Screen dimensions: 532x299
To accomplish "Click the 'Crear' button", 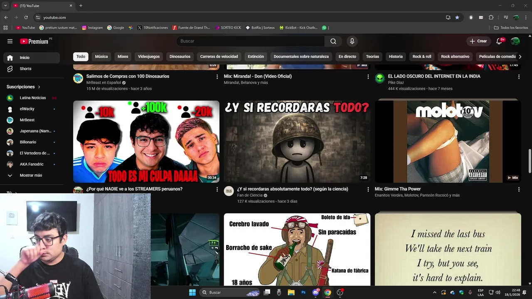I will (x=478, y=41).
